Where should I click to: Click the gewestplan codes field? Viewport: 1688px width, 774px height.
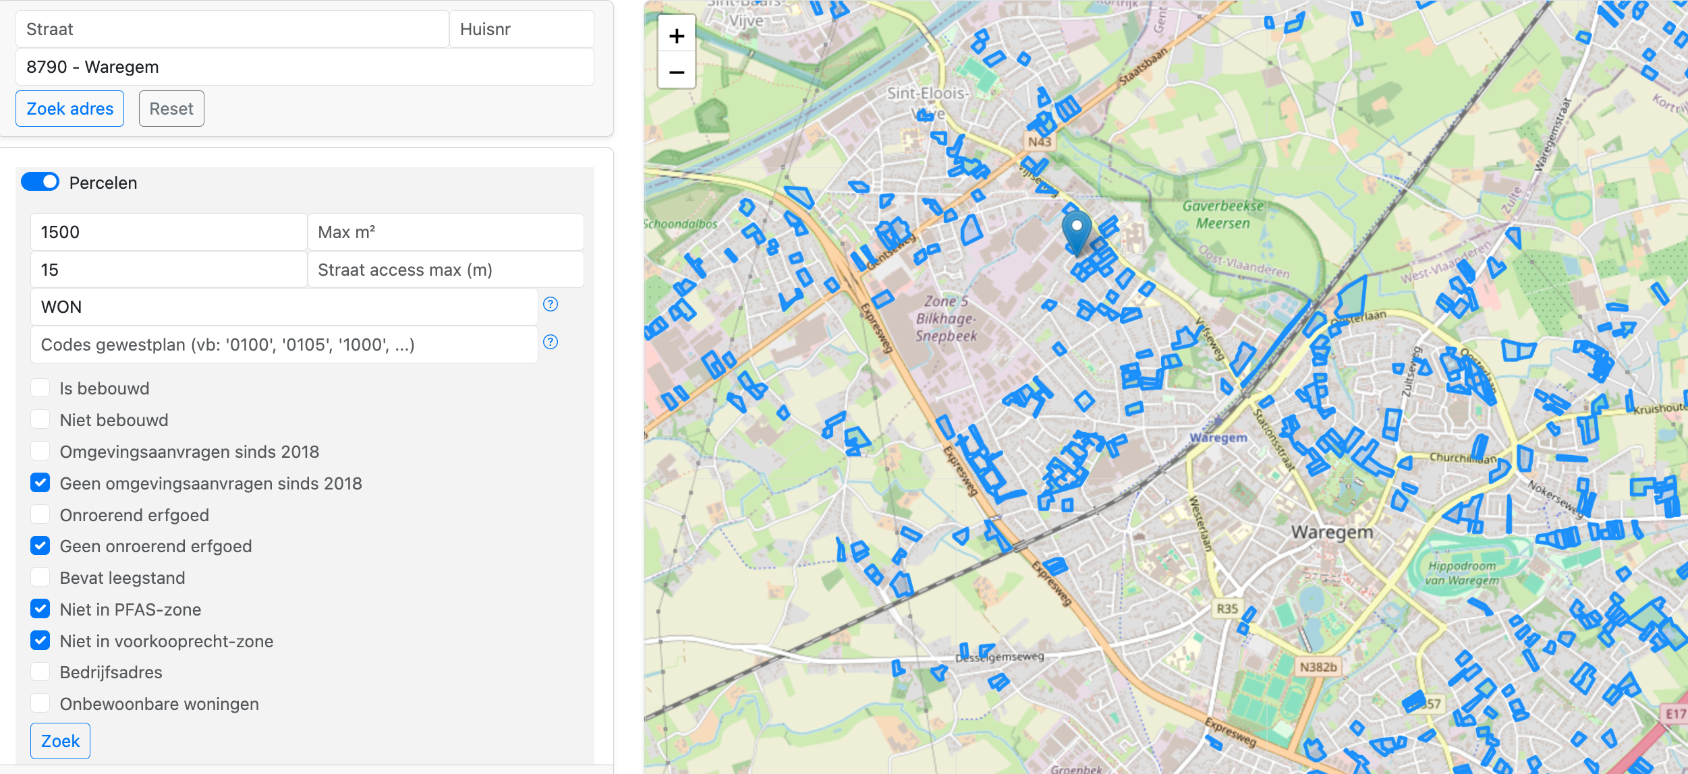(283, 345)
